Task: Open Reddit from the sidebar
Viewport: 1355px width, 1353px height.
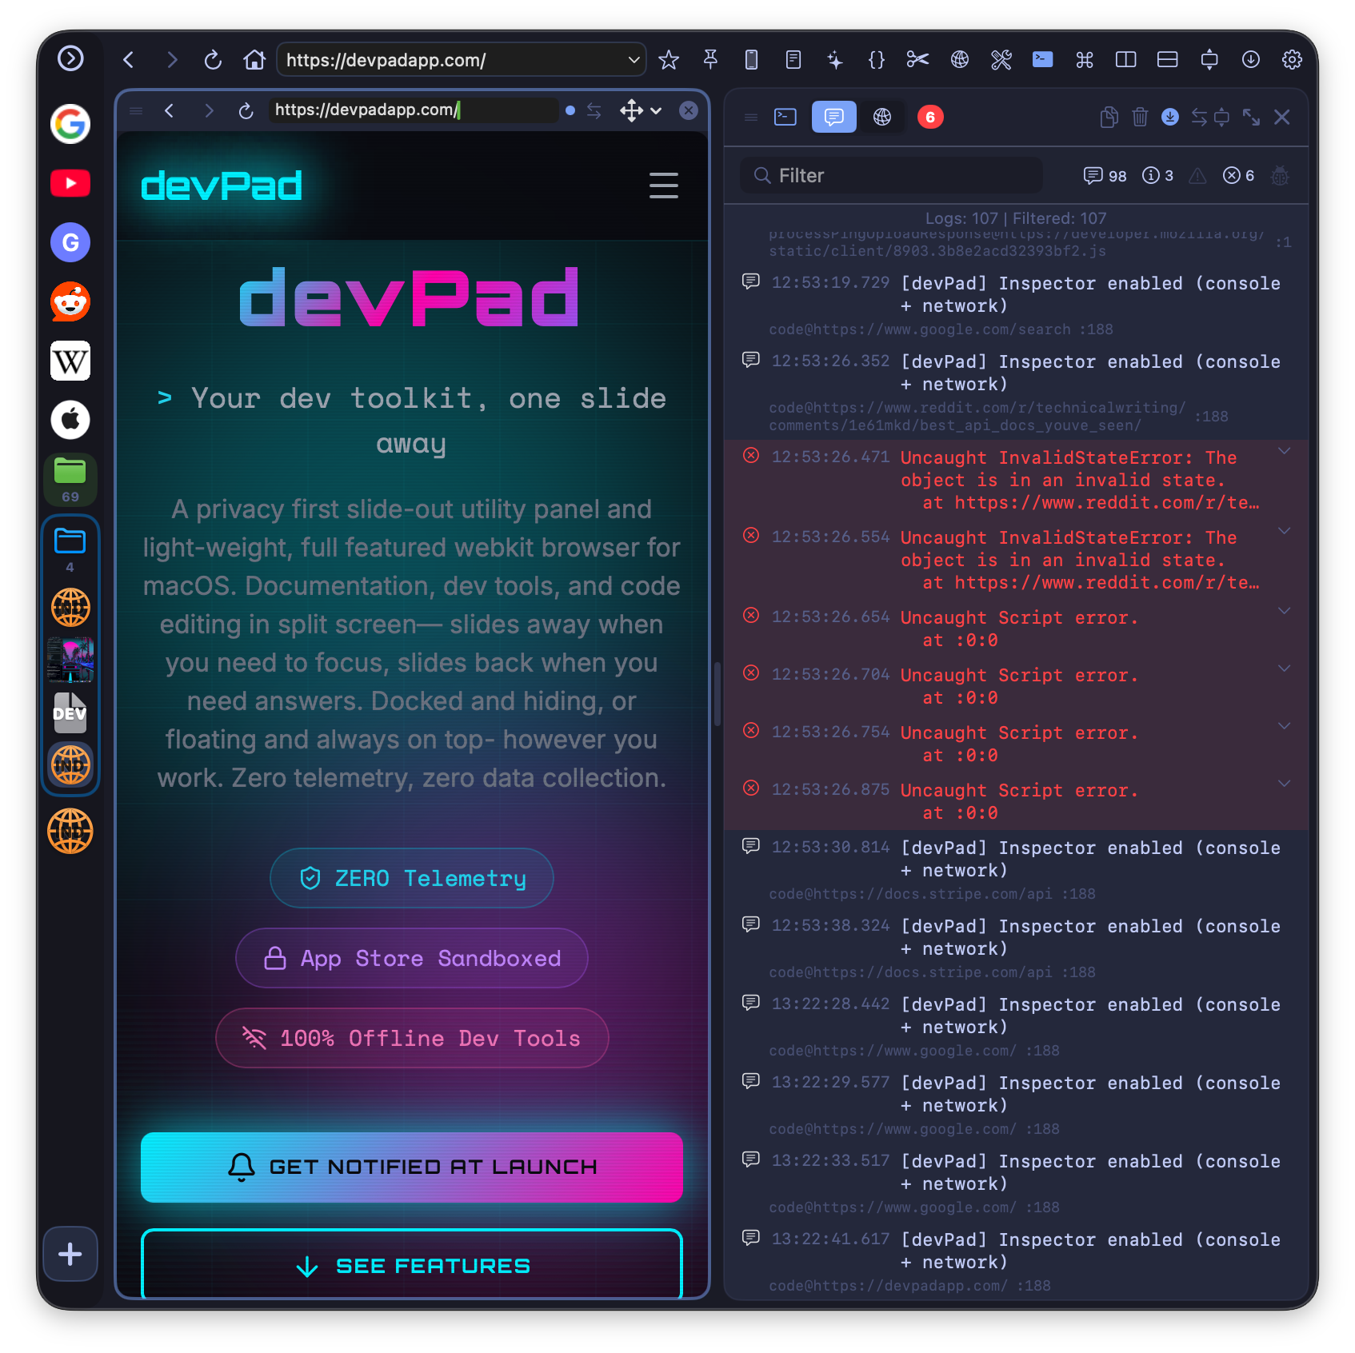Action: pos(70,301)
